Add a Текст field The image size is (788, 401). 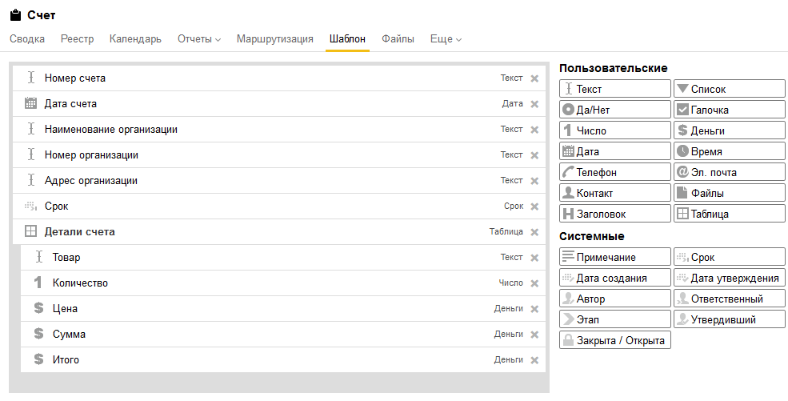pos(614,88)
